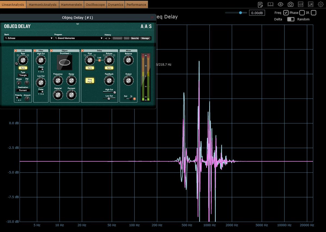Screen dimensions: 326x232
Task: Toggle the LFO module power LED
Action: click(16, 51)
